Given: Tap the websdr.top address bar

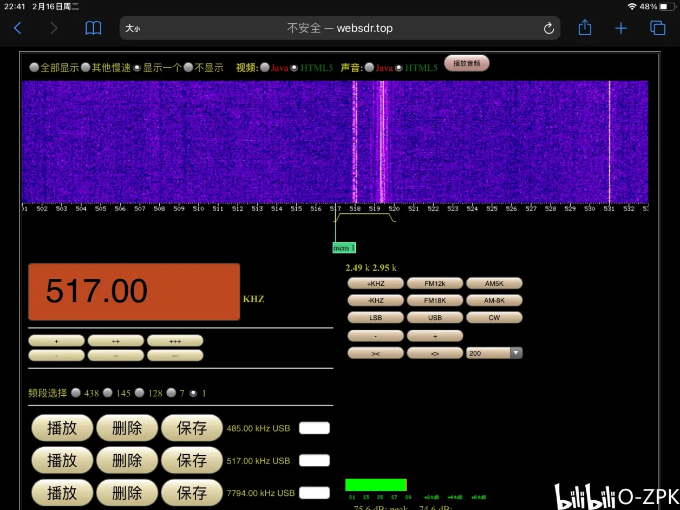Looking at the screenshot, I should pos(340,28).
